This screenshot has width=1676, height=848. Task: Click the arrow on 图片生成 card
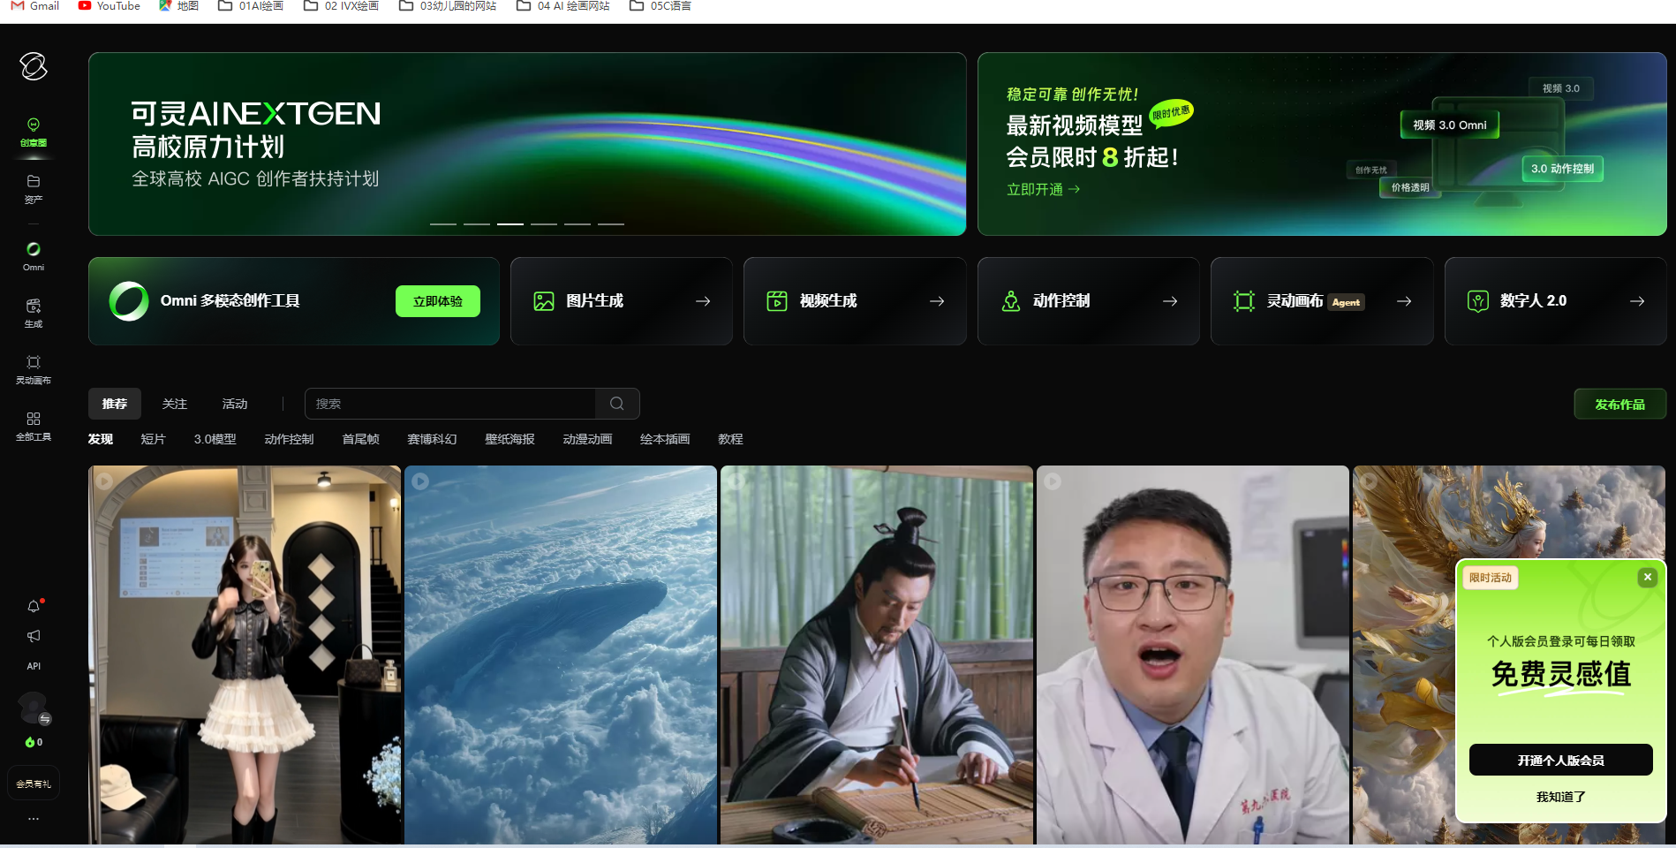pyautogui.click(x=703, y=301)
